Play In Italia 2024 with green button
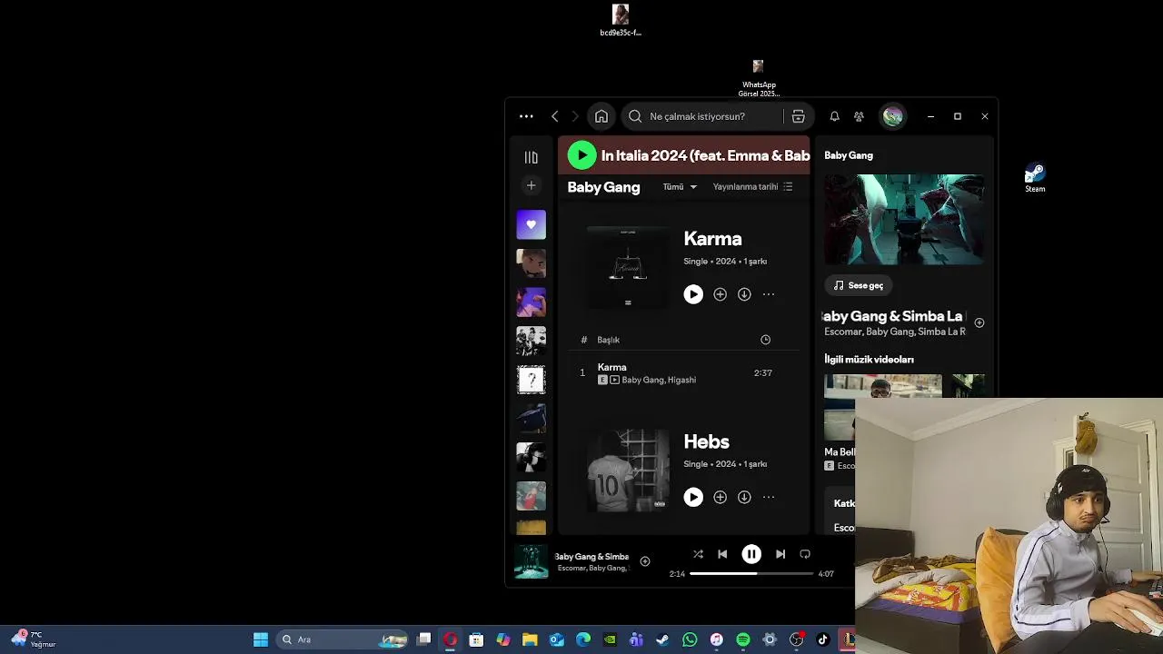Screen dimensions: 1163x654 pyautogui.click(x=581, y=155)
